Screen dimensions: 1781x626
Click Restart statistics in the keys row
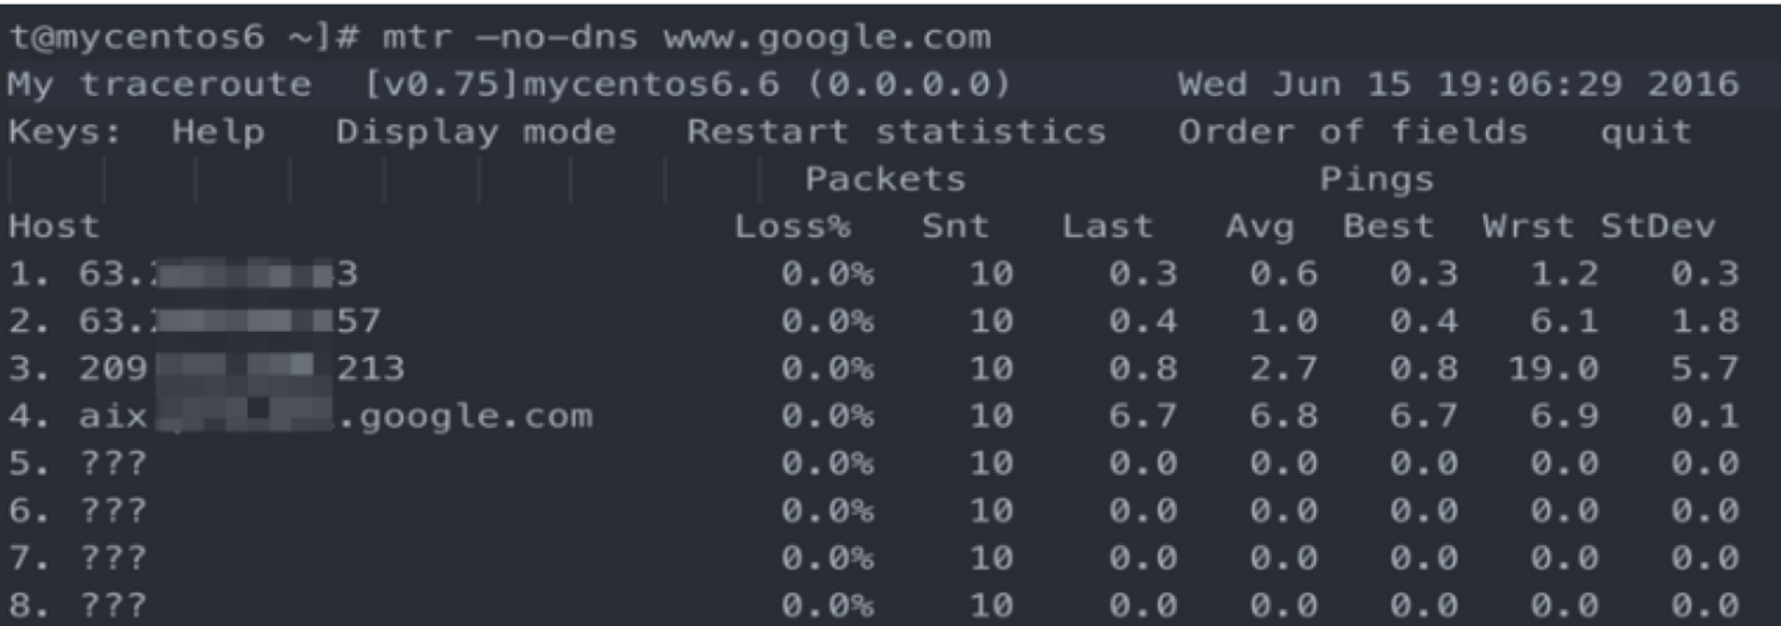(896, 132)
